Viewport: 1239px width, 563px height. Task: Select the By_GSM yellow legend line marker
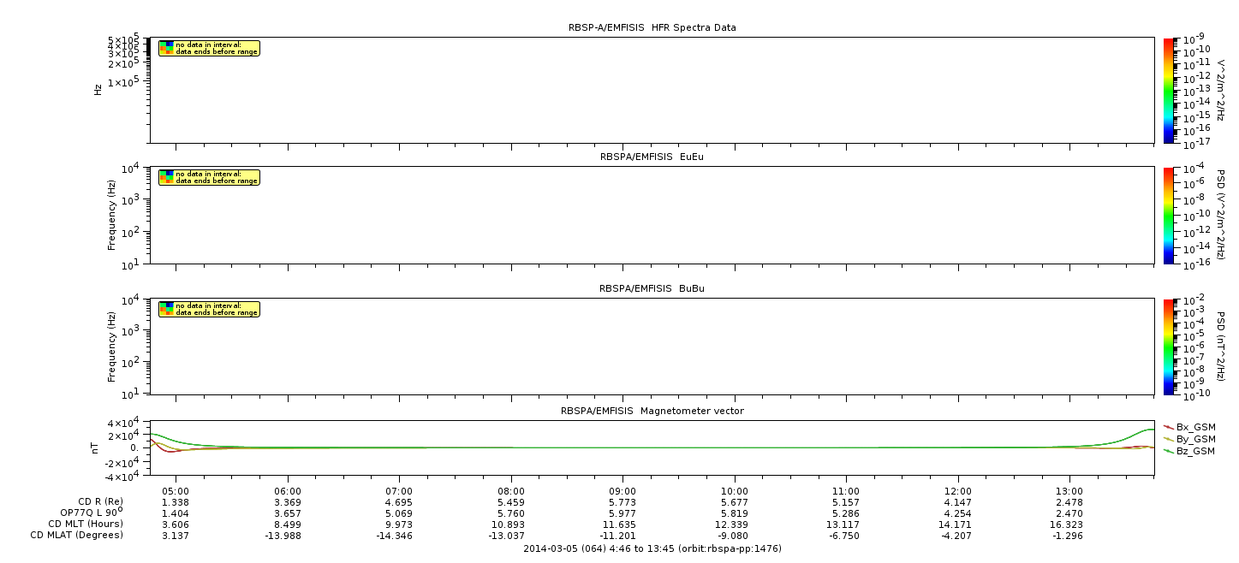click(x=1168, y=439)
